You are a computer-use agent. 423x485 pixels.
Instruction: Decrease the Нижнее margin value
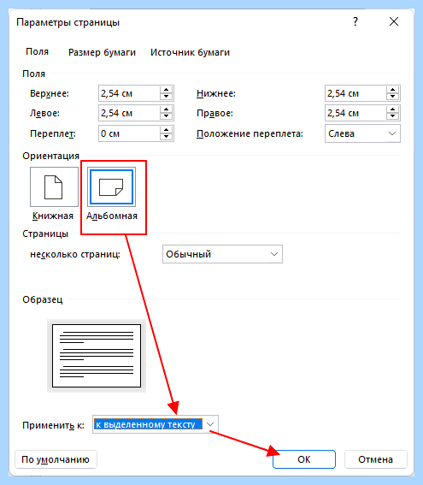click(x=393, y=97)
